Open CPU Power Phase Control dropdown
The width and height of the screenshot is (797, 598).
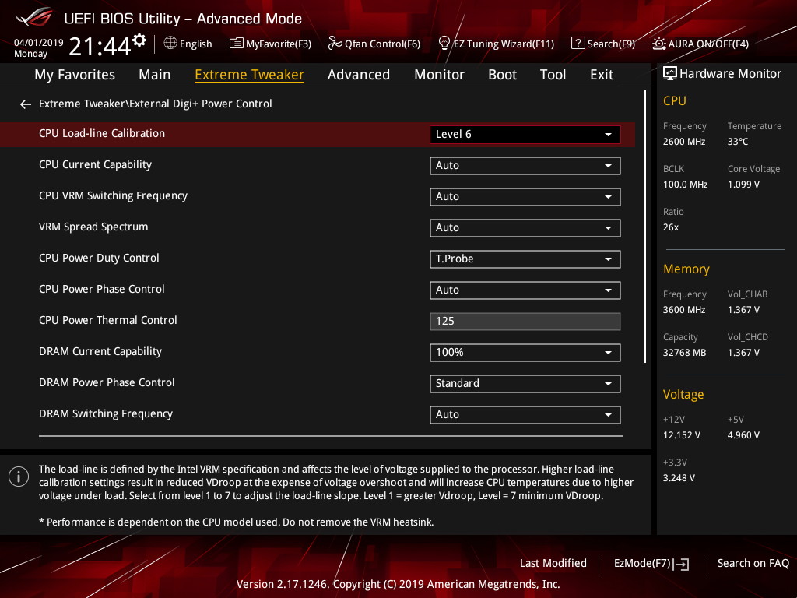pyautogui.click(x=525, y=290)
